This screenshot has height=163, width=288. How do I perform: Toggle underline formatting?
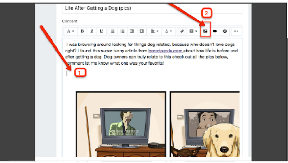click(x=101, y=31)
